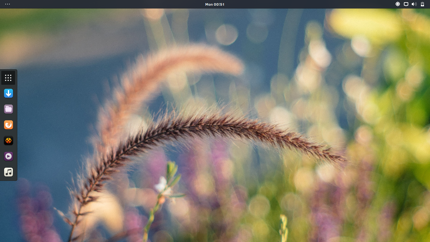Click the wired network icon in the tray

pyautogui.click(x=406, y=4)
